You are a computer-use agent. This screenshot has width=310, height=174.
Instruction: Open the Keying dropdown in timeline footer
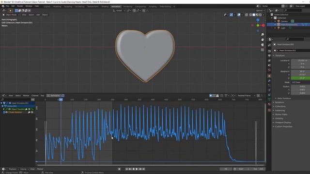pyautogui.click(x=24, y=169)
